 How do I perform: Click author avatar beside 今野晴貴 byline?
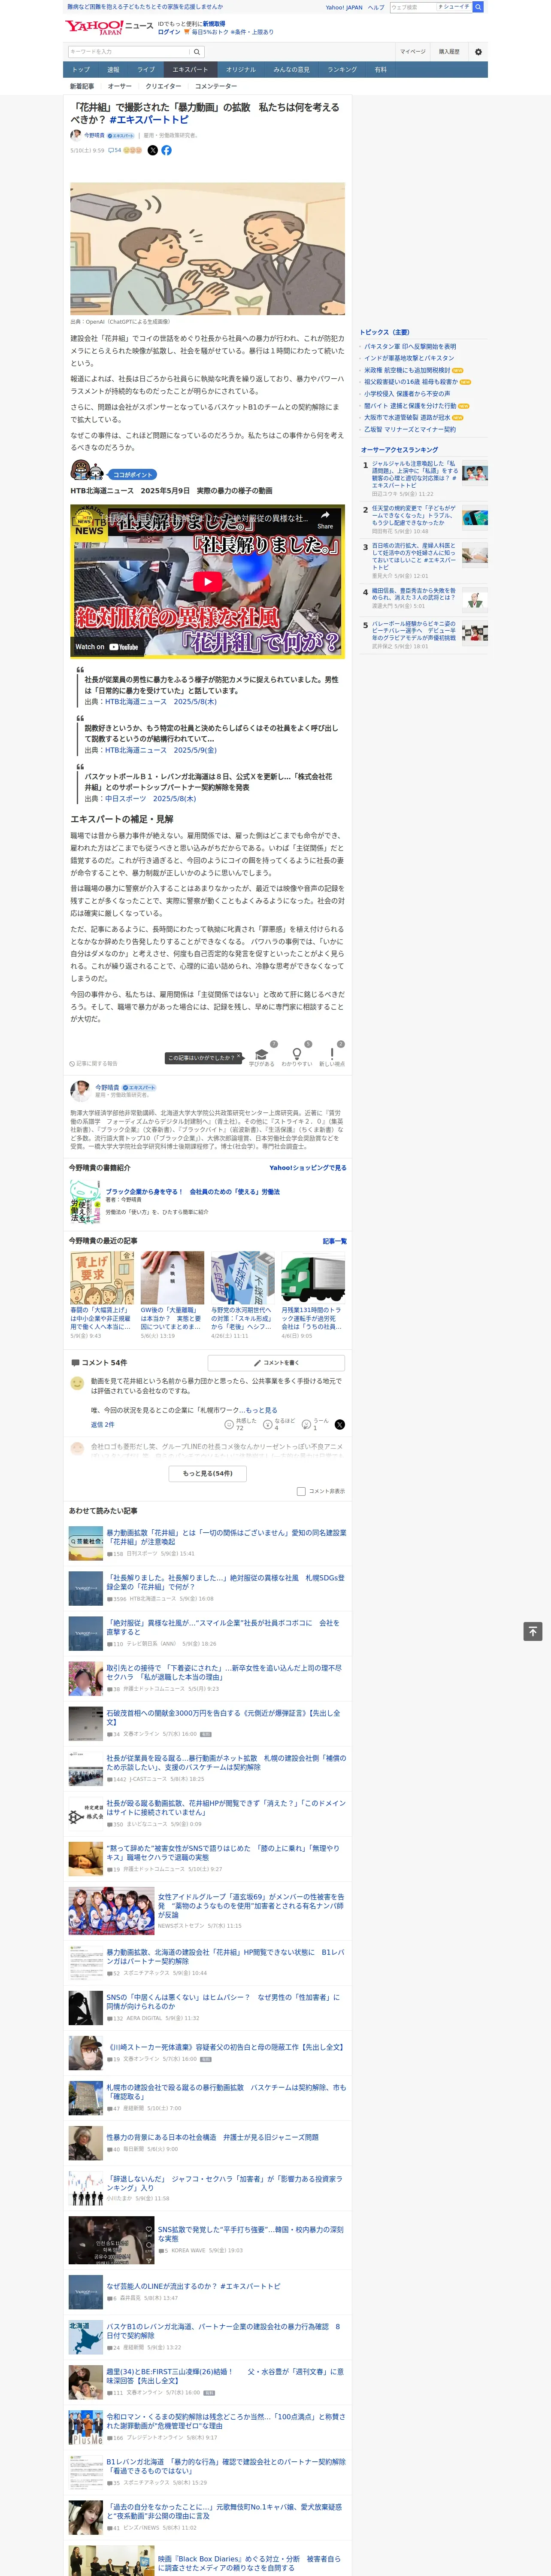tap(75, 135)
